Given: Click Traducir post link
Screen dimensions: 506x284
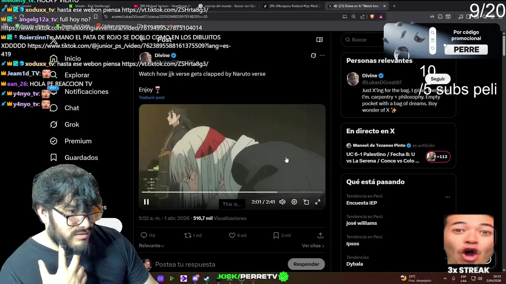Looking at the screenshot, I should coord(151,97).
